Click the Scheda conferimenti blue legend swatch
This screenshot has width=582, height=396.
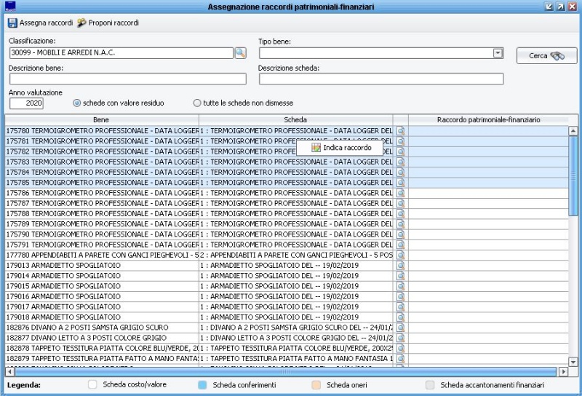(203, 384)
